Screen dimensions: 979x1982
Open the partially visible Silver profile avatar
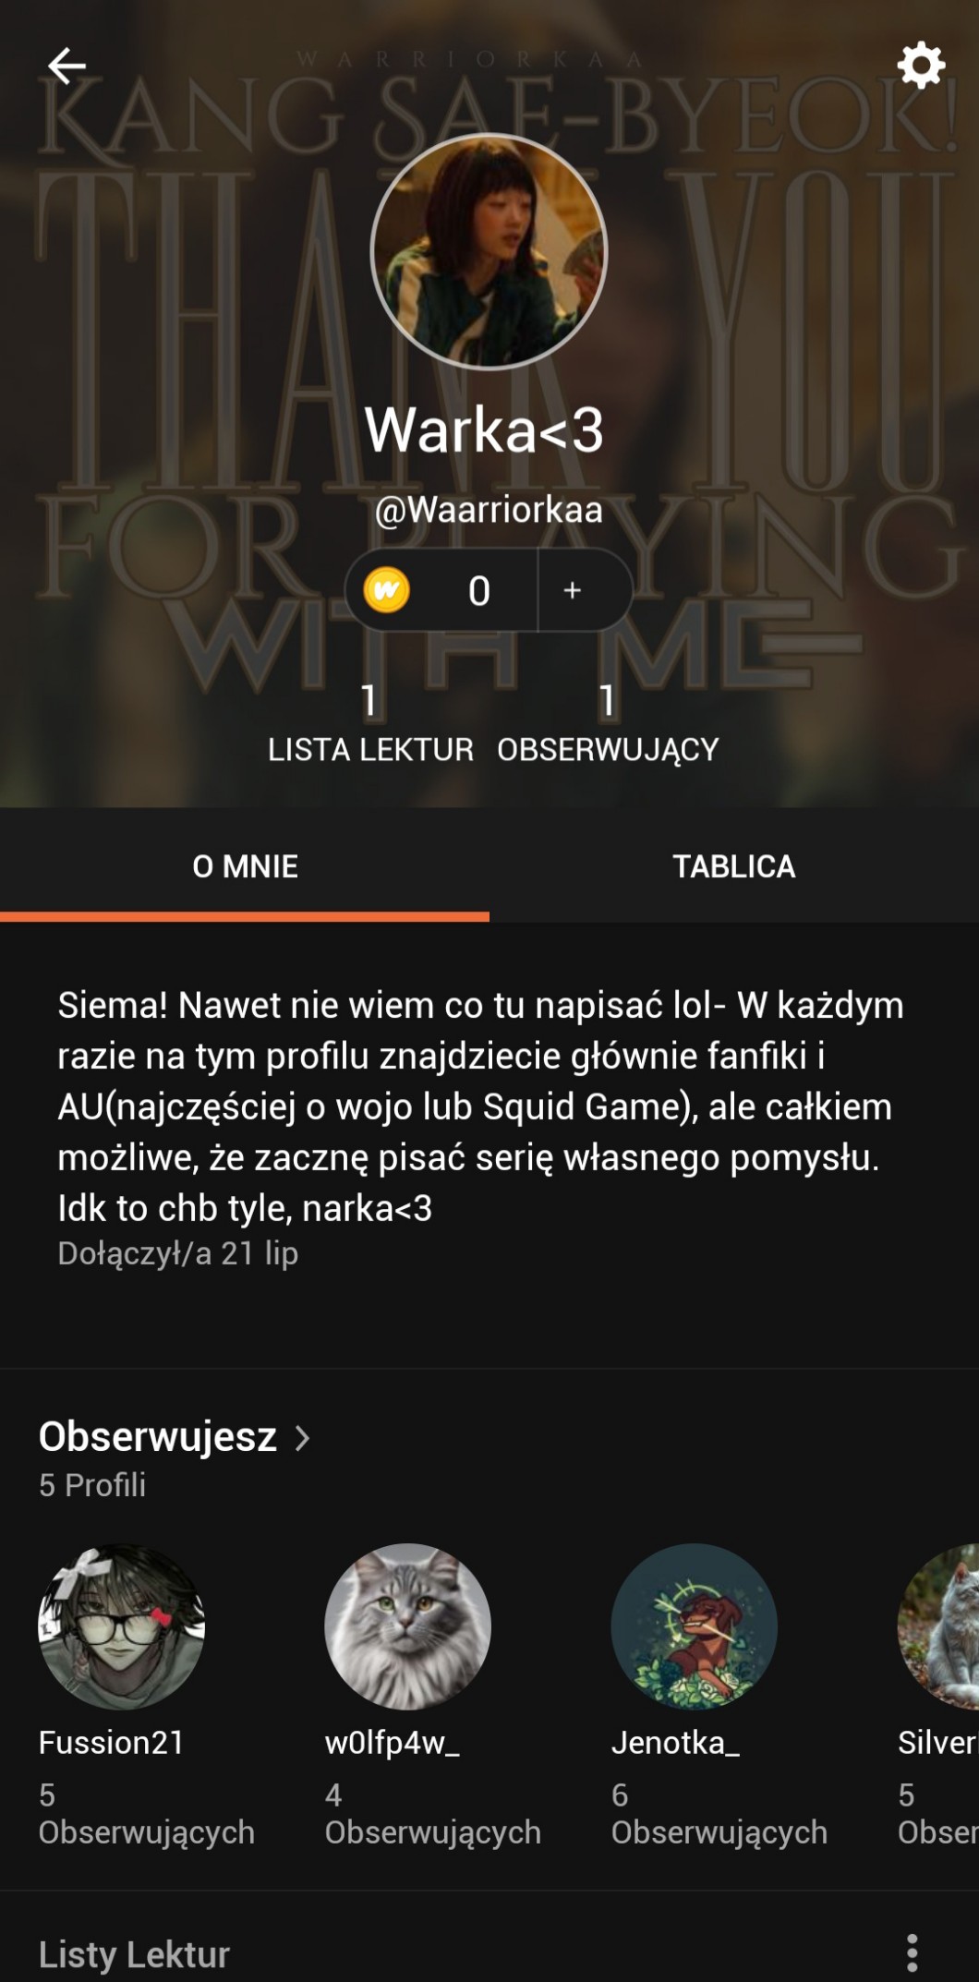[x=938, y=1626]
